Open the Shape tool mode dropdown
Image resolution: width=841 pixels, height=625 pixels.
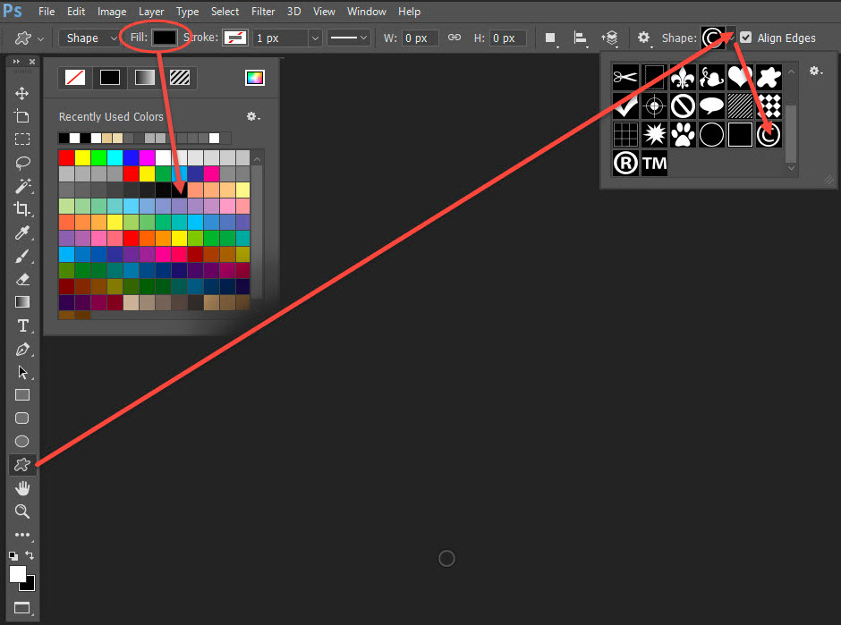89,38
